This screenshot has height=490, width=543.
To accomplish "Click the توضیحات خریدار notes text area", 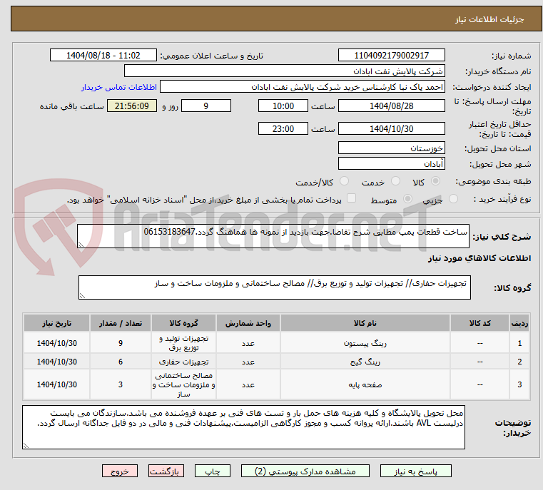I will click(243, 427).
